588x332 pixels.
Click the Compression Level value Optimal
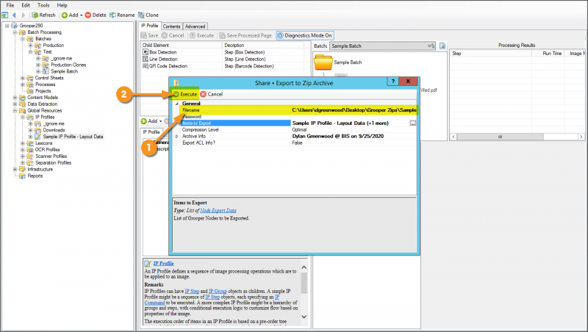299,130
